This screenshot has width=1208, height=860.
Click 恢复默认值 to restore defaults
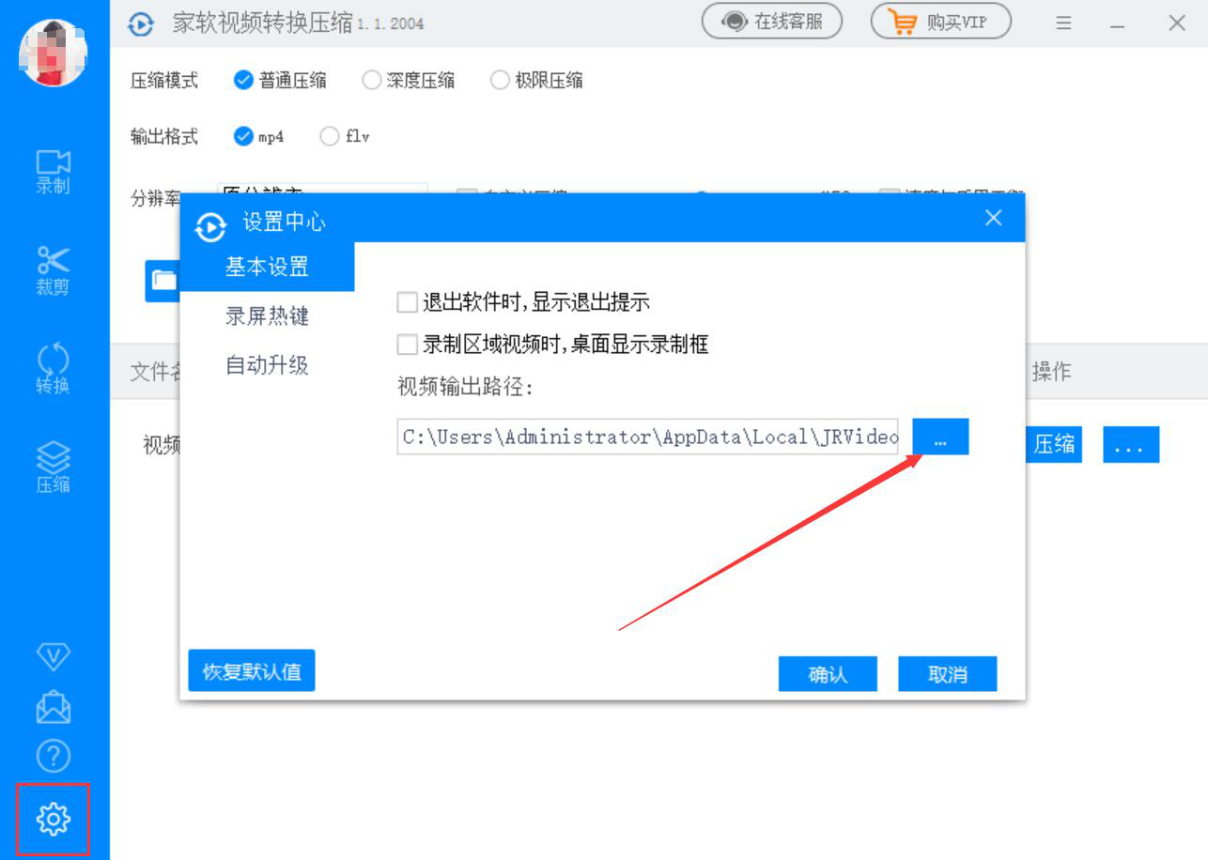pos(252,671)
